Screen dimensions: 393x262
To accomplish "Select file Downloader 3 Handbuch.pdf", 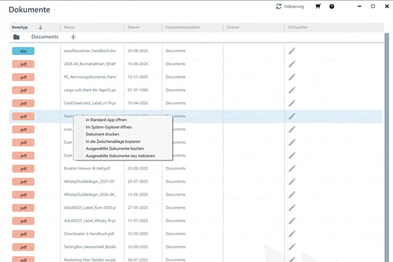I will pyautogui.click(x=89, y=234).
